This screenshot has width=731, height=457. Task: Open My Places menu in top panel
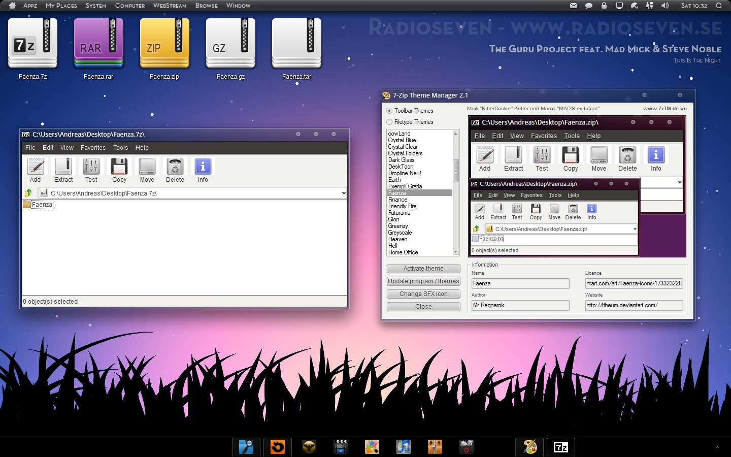click(61, 6)
